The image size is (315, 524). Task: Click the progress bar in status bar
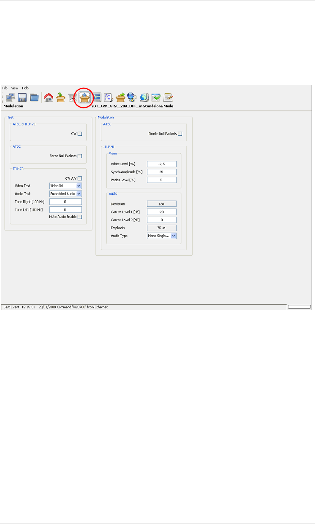pyautogui.click(x=299, y=307)
